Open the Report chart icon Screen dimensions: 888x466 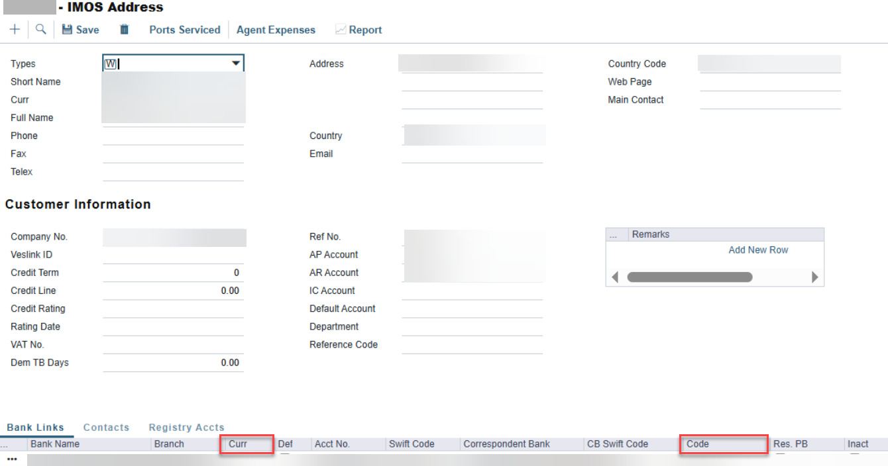click(341, 30)
